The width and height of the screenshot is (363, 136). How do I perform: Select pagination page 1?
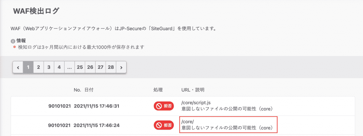(28, 67)
